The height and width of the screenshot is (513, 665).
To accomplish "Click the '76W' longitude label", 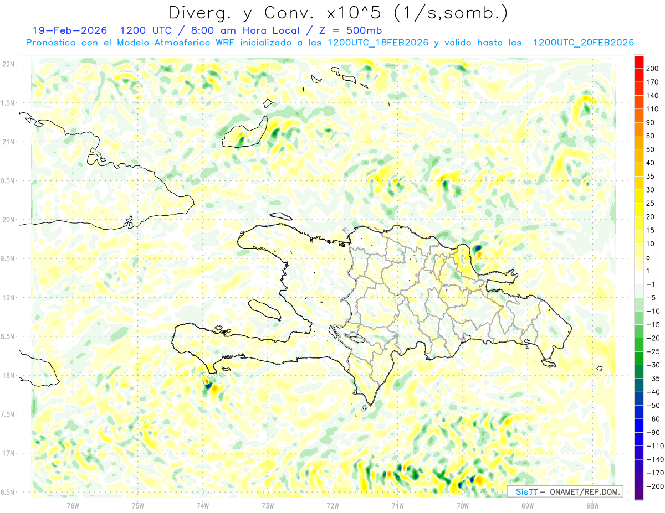I will click(73, 505).
